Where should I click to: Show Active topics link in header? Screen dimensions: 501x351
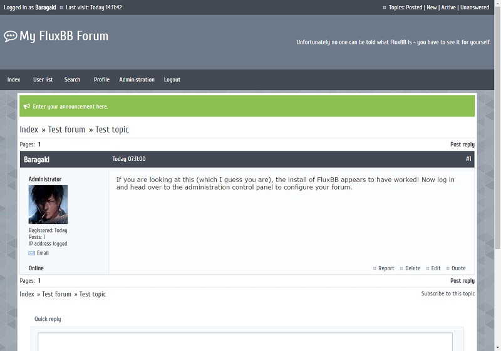point(448,7)
